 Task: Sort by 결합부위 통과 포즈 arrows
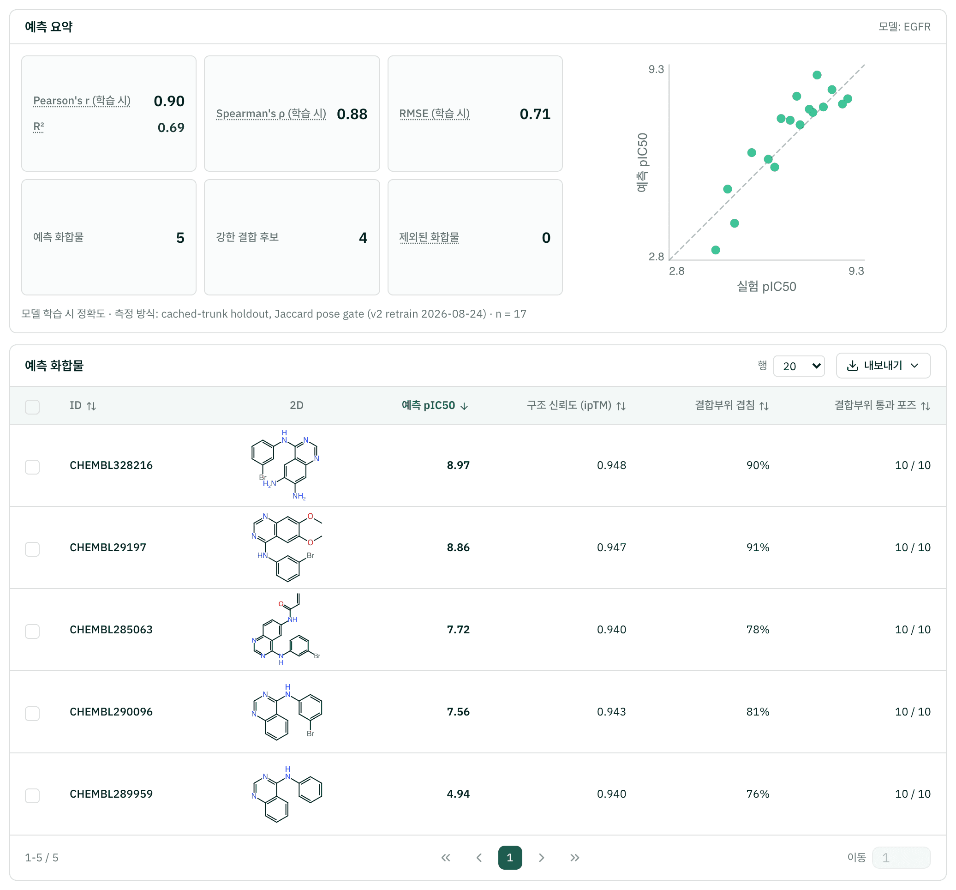coord(925,406)
